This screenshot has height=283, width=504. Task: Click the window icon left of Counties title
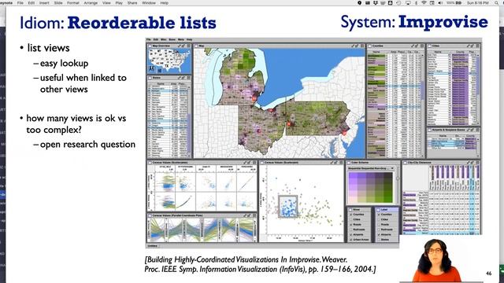[370, 46]
